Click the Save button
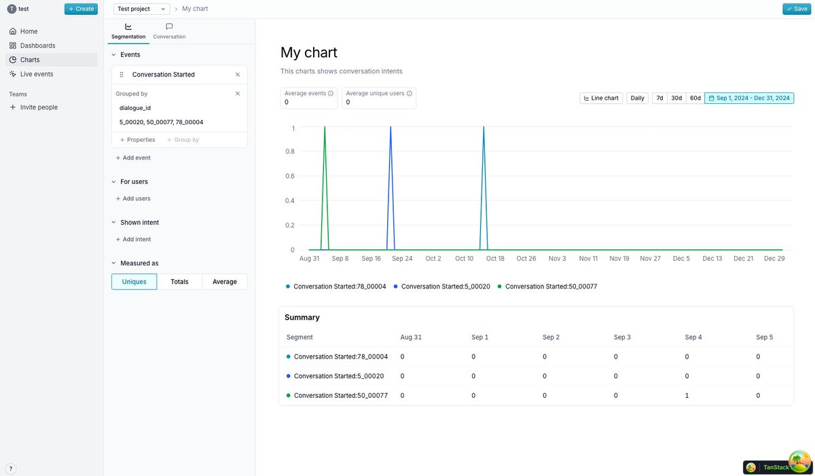Viewport: 815px width, 476px height. (x=797, y=9)
